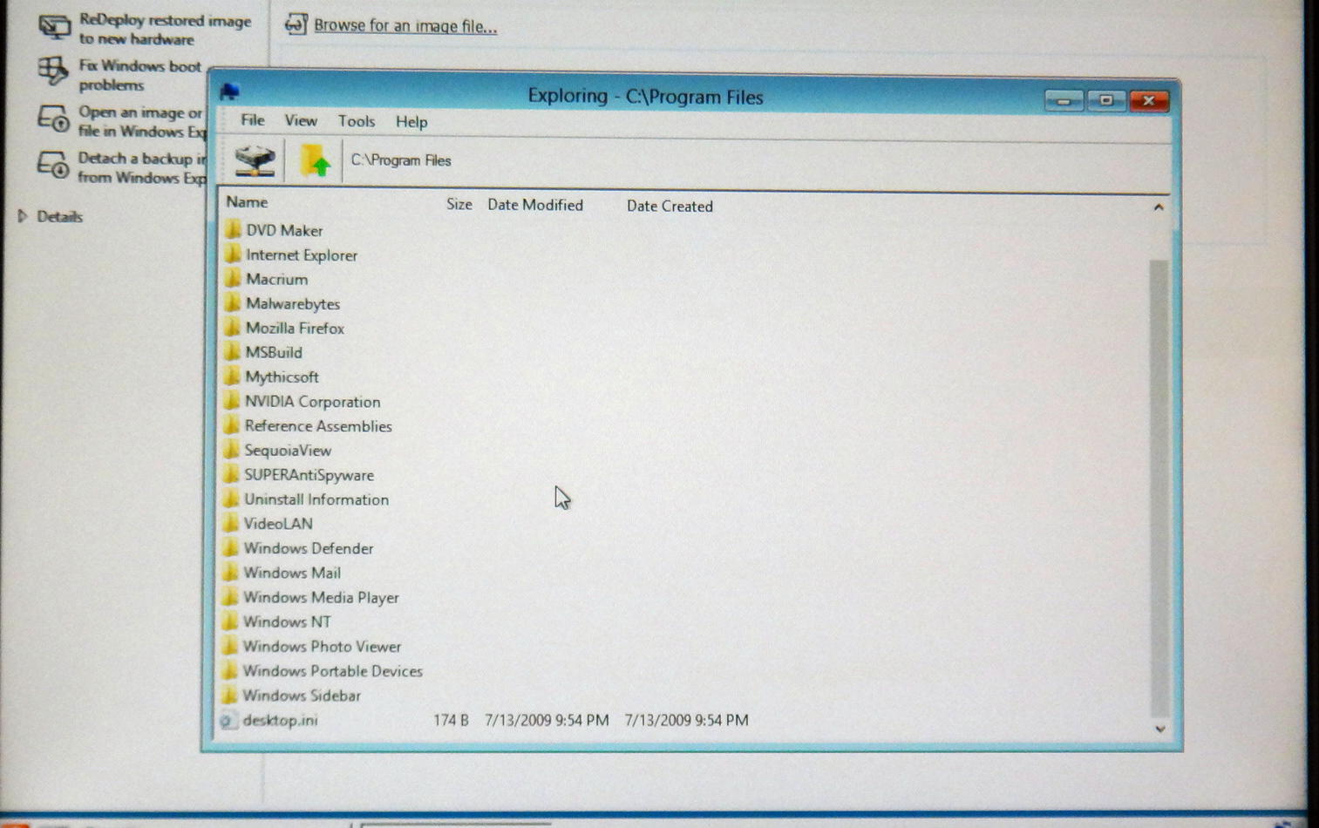Viewport: 1319px width, 828px height.
Task: Open the File menu
Action: coord(253,120)
